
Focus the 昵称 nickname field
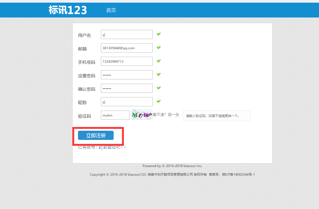point(127,102)
